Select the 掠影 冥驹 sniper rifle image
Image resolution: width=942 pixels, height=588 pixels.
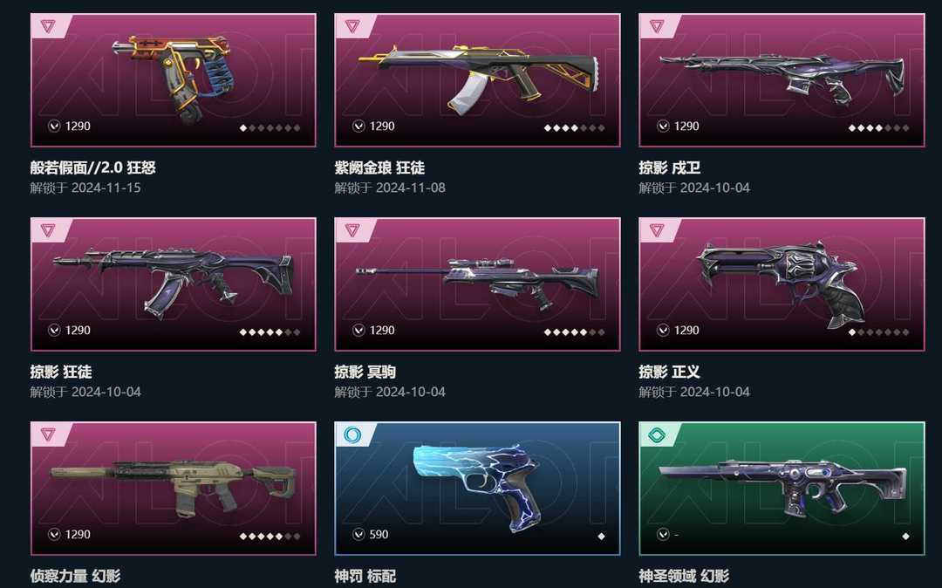tap(478, 283)
